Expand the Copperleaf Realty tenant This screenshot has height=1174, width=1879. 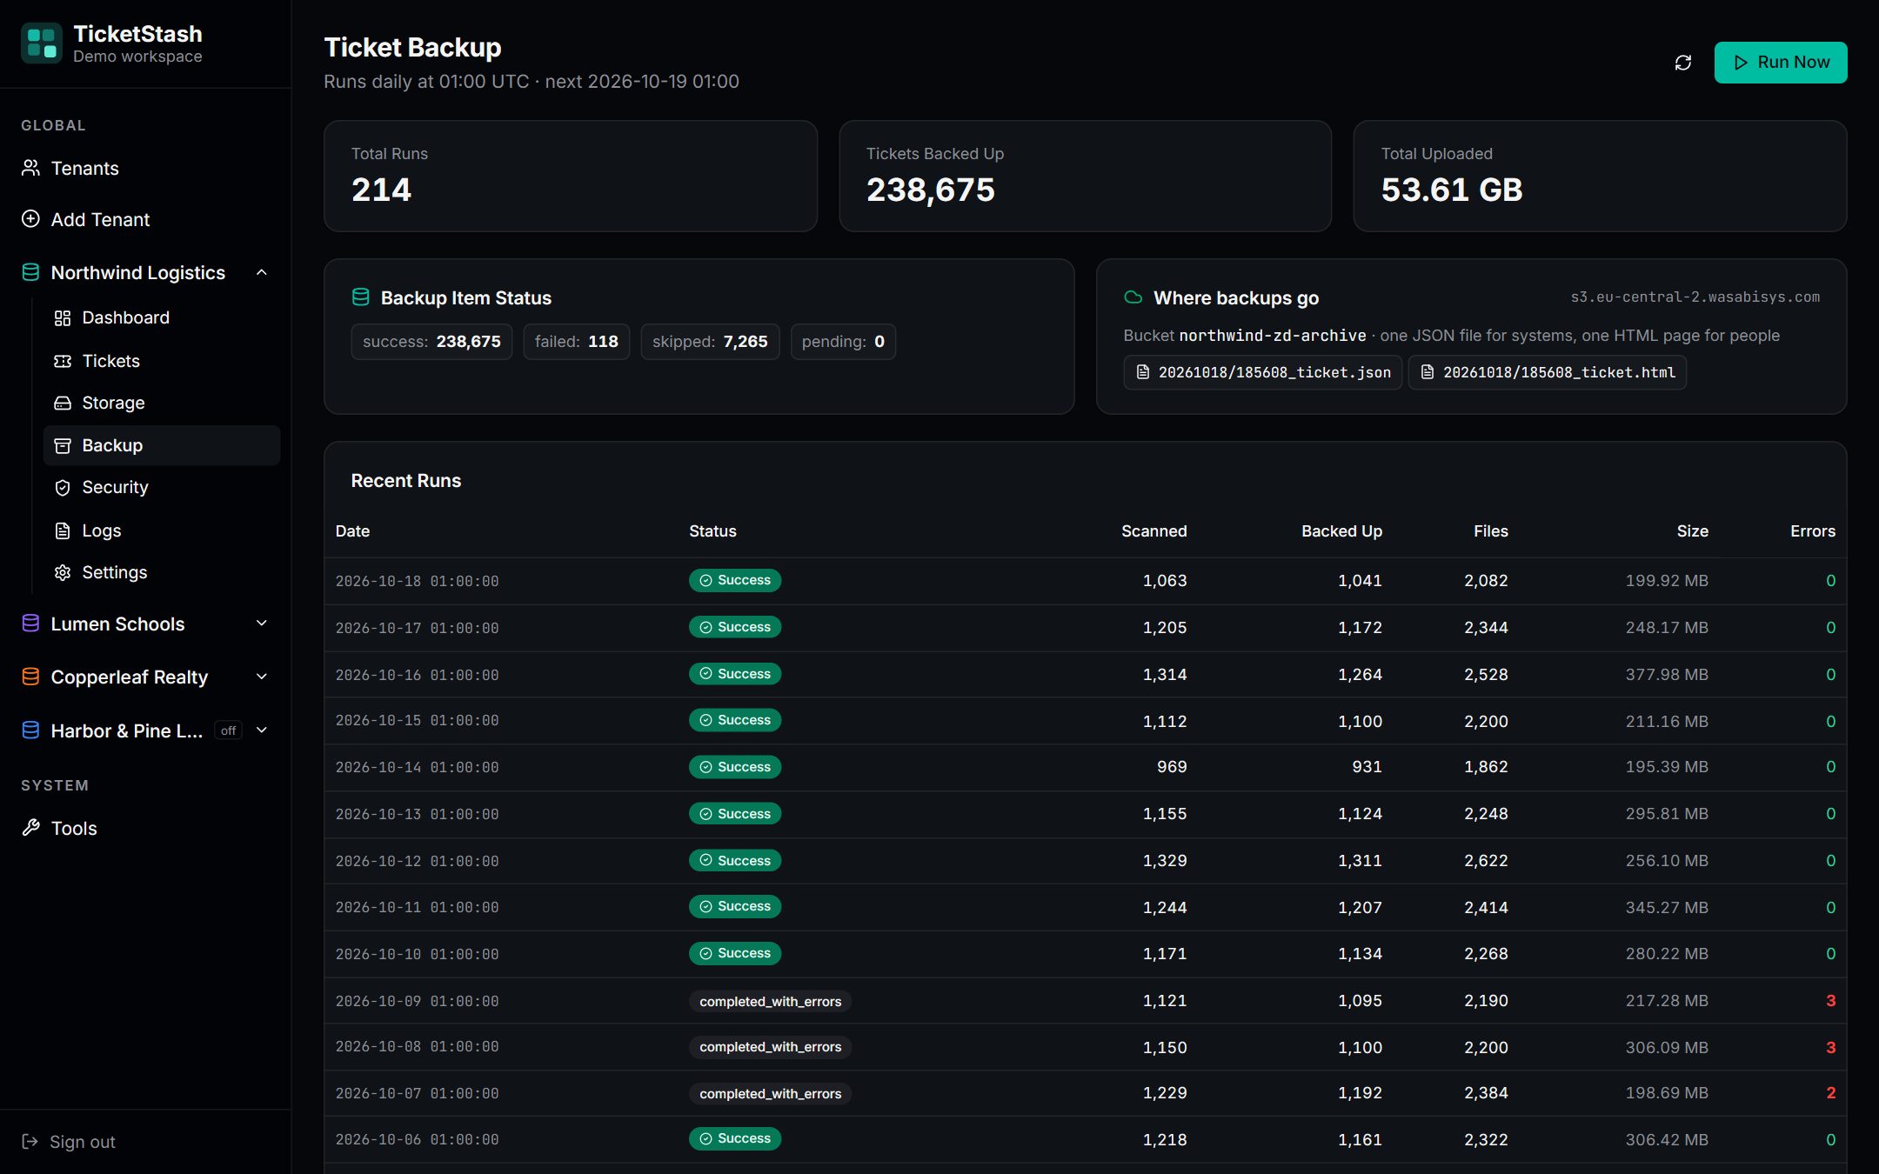coord(262,677)
